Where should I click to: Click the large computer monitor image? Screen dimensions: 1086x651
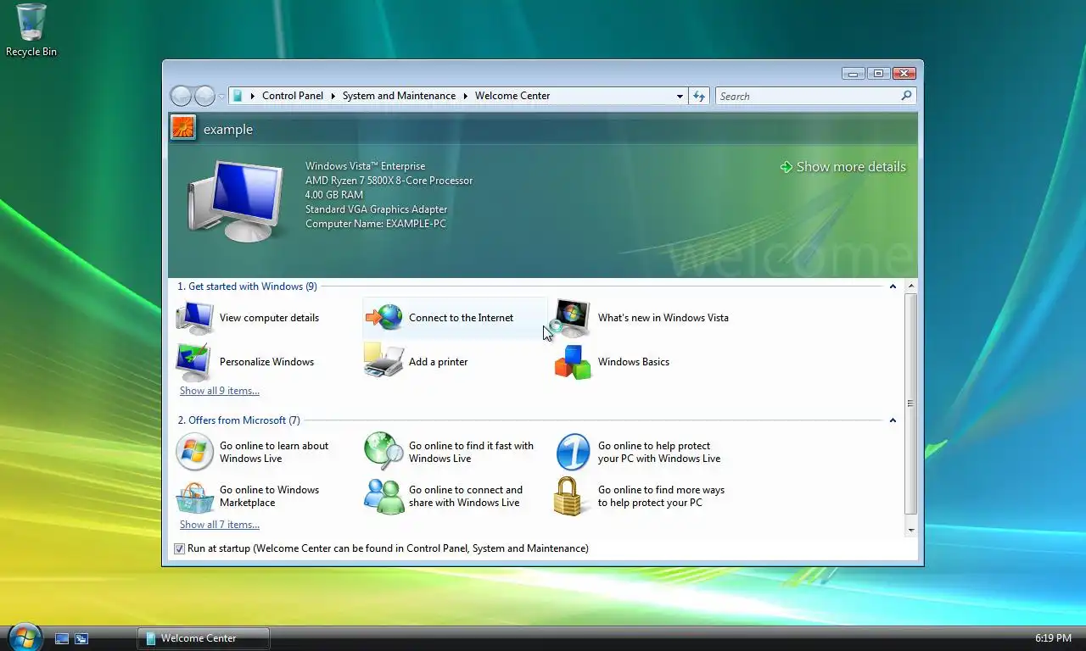237,201
